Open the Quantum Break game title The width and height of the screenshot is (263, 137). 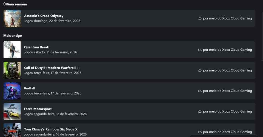click(x=36, y=47)
